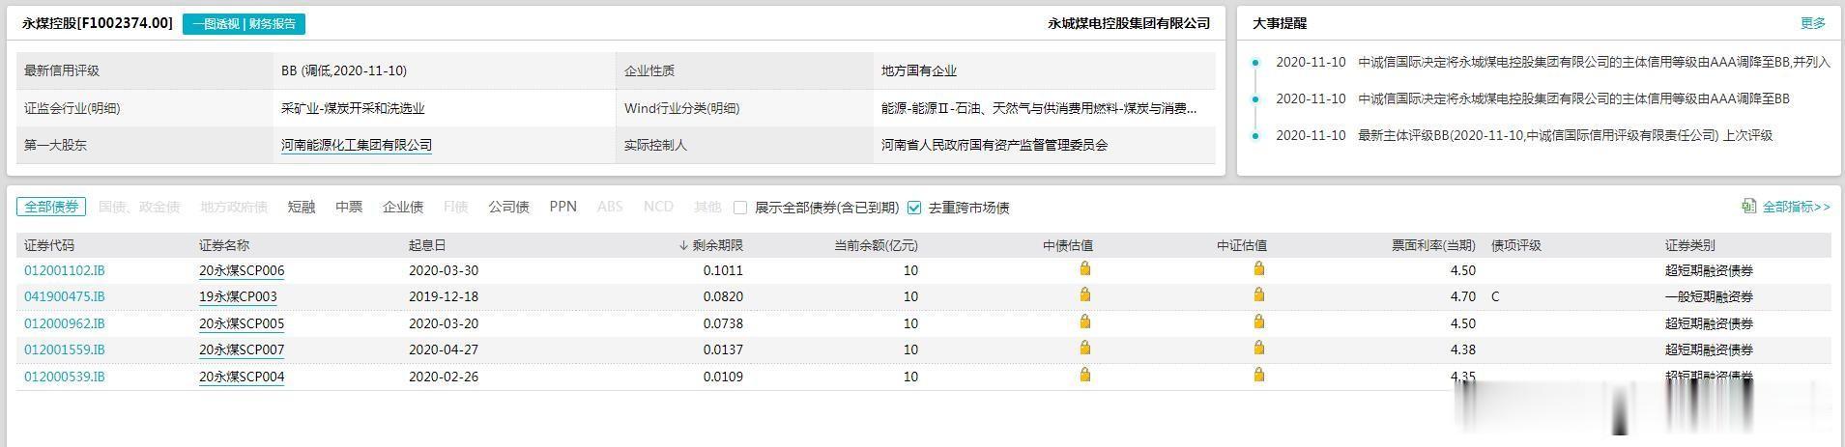Open bond code 041900475.IB

click(65, 296)
